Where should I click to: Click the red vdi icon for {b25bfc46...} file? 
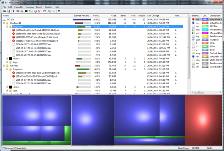(13, 30)
